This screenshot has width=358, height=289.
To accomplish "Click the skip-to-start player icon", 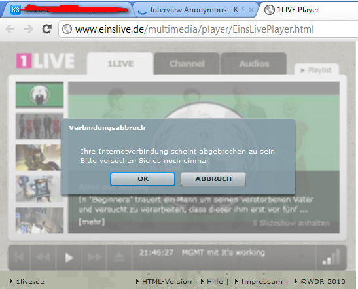I will (x=19, y=258).
